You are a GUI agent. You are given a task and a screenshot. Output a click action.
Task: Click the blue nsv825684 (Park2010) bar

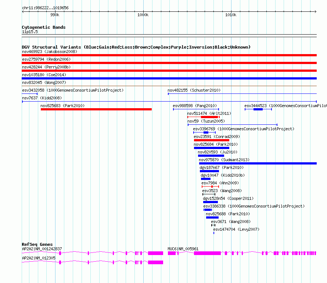tap(212, 148)
